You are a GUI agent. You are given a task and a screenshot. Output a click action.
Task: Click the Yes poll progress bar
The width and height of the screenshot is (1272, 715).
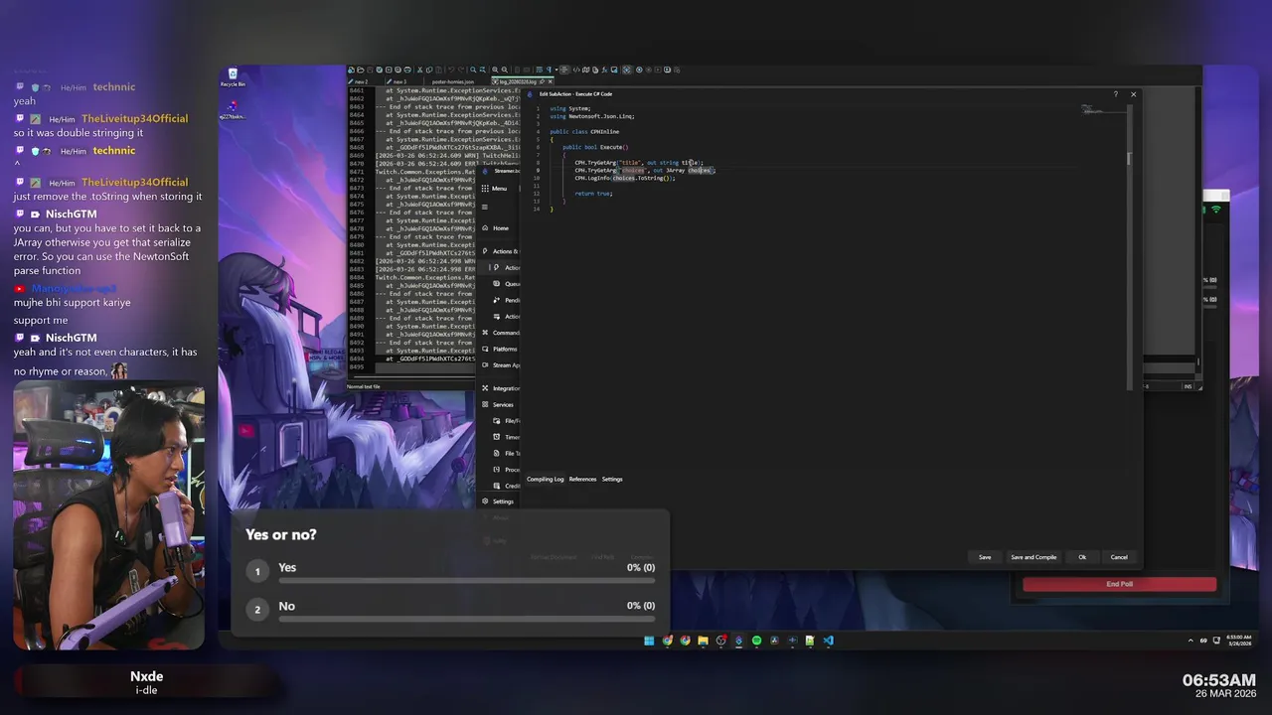point(466,581)
